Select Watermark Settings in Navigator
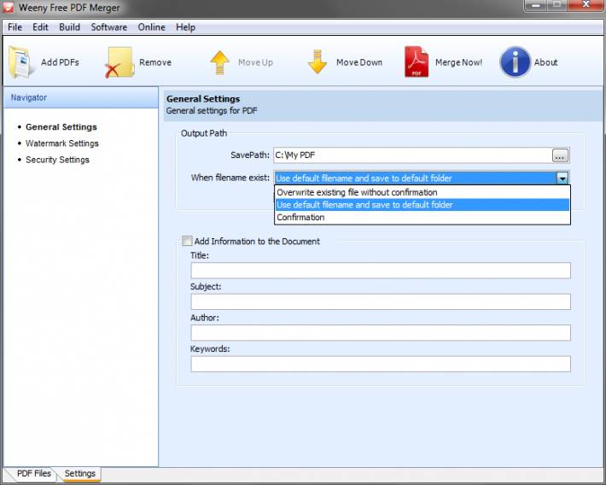 (x=61, y=143)
